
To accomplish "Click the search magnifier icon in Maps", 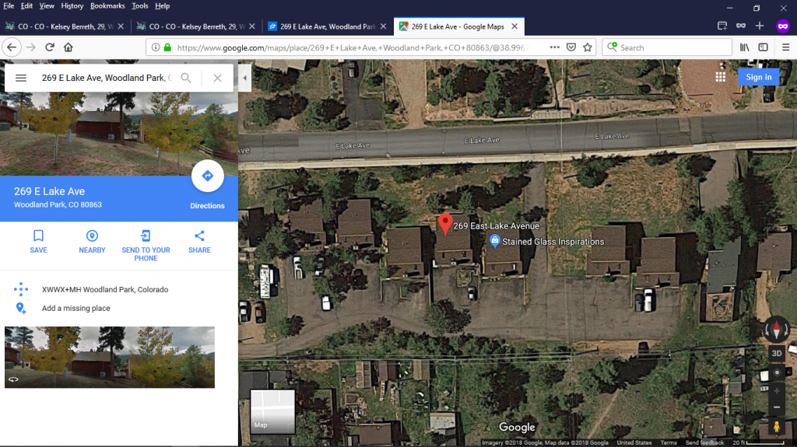I will click(x=186, y=78).
